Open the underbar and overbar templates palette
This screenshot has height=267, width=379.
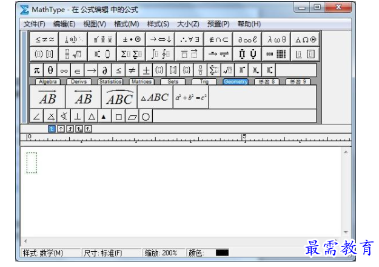click(x=189, y=53)
